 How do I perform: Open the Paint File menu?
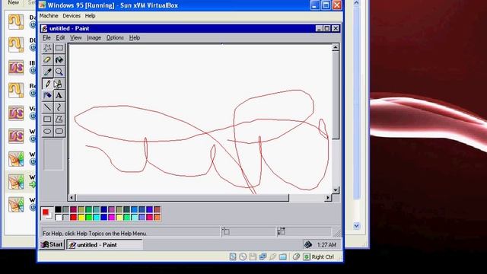point(46,37)
